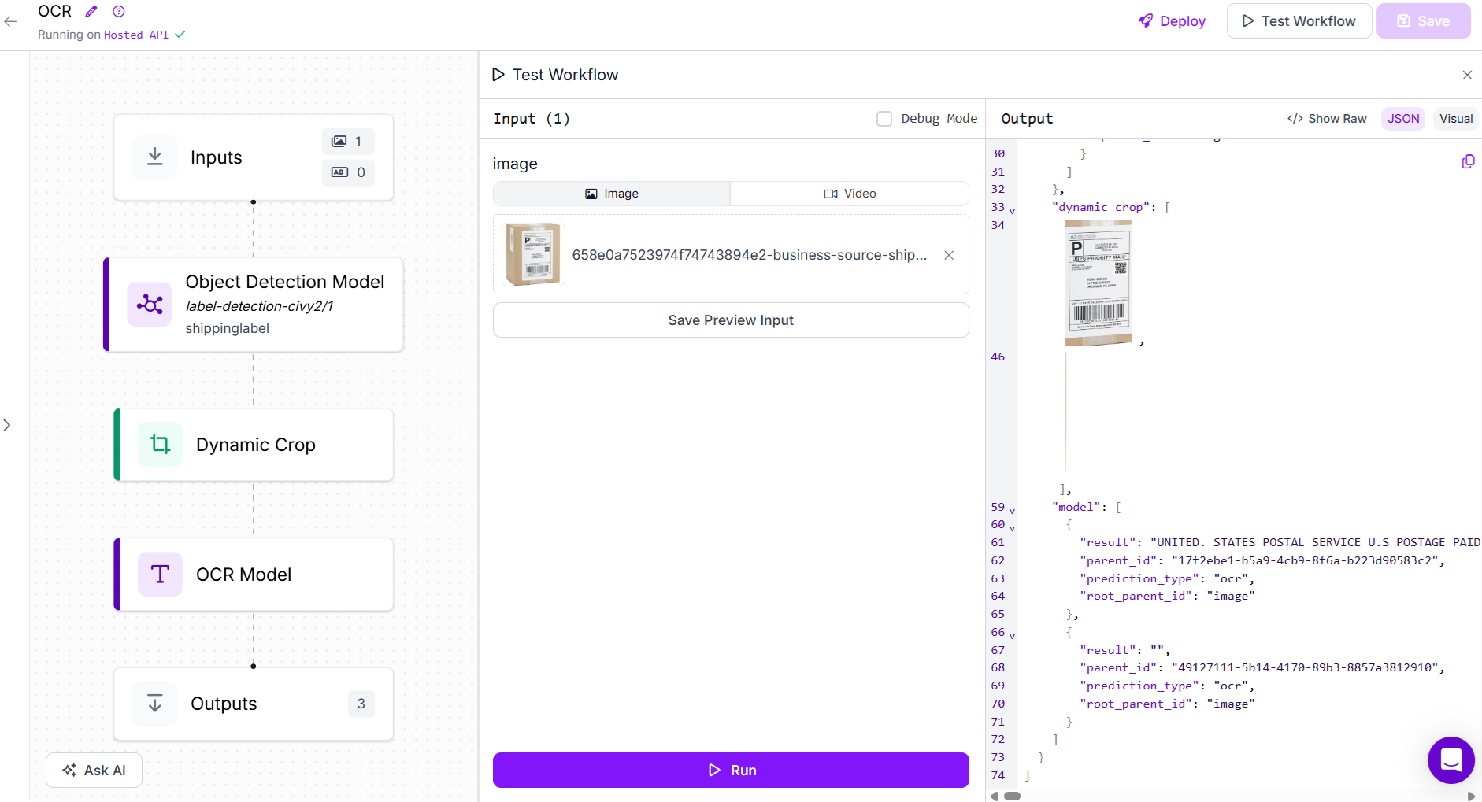Click the Inputs parameter count badge
1482x802 pixels.
[348, 172]
